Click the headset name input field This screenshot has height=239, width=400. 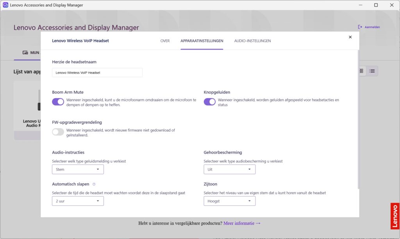(x=97, y=73)
